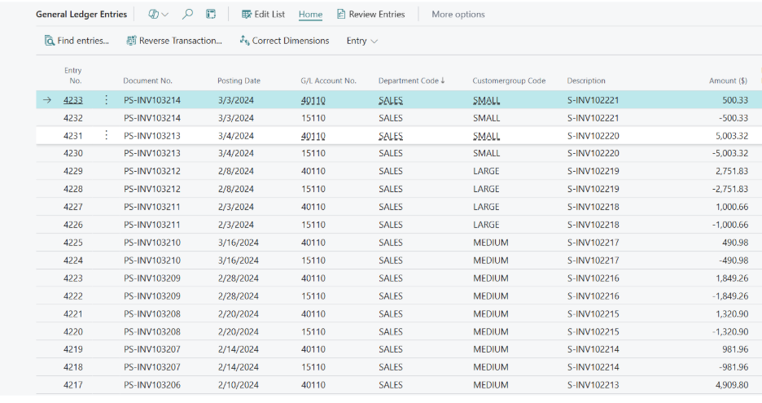Viewport: 762px width, 403px height.
Task: Open More options menu
Action: pos(458,15)
